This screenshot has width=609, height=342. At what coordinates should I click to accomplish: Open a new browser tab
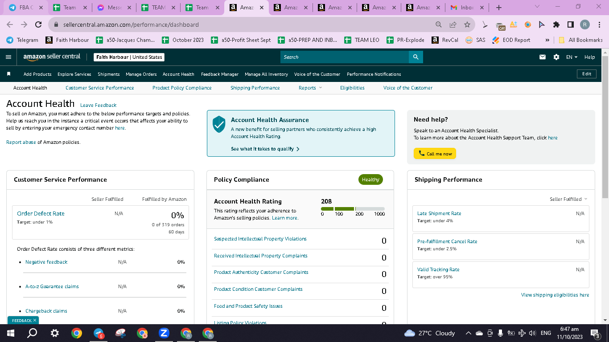[498, 8]
